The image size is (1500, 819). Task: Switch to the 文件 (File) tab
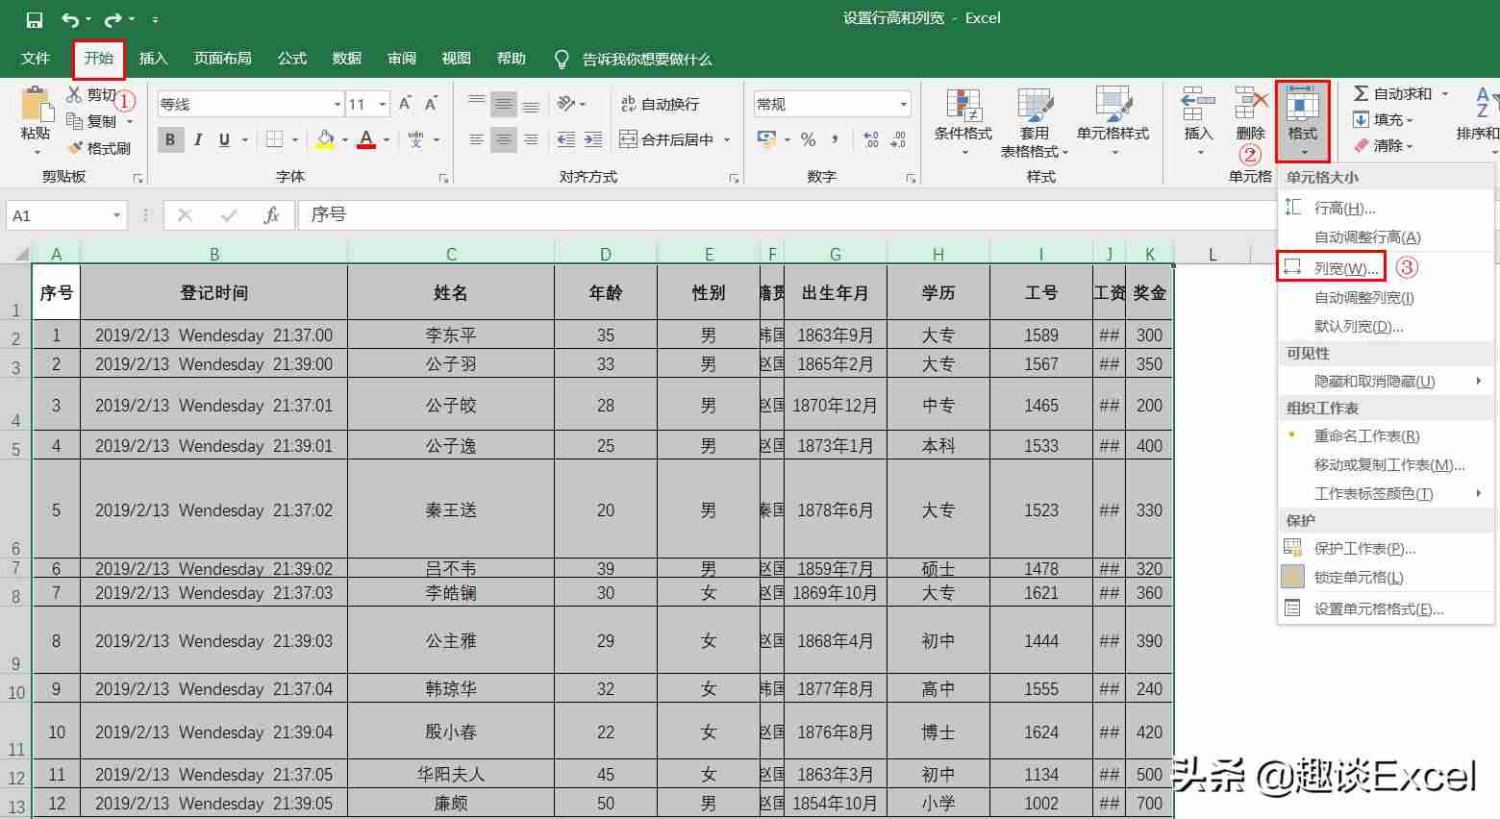click(36, 59)
